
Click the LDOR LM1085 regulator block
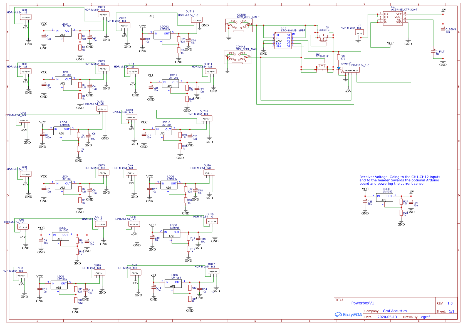pyautogui.click(x=384, y=197)
